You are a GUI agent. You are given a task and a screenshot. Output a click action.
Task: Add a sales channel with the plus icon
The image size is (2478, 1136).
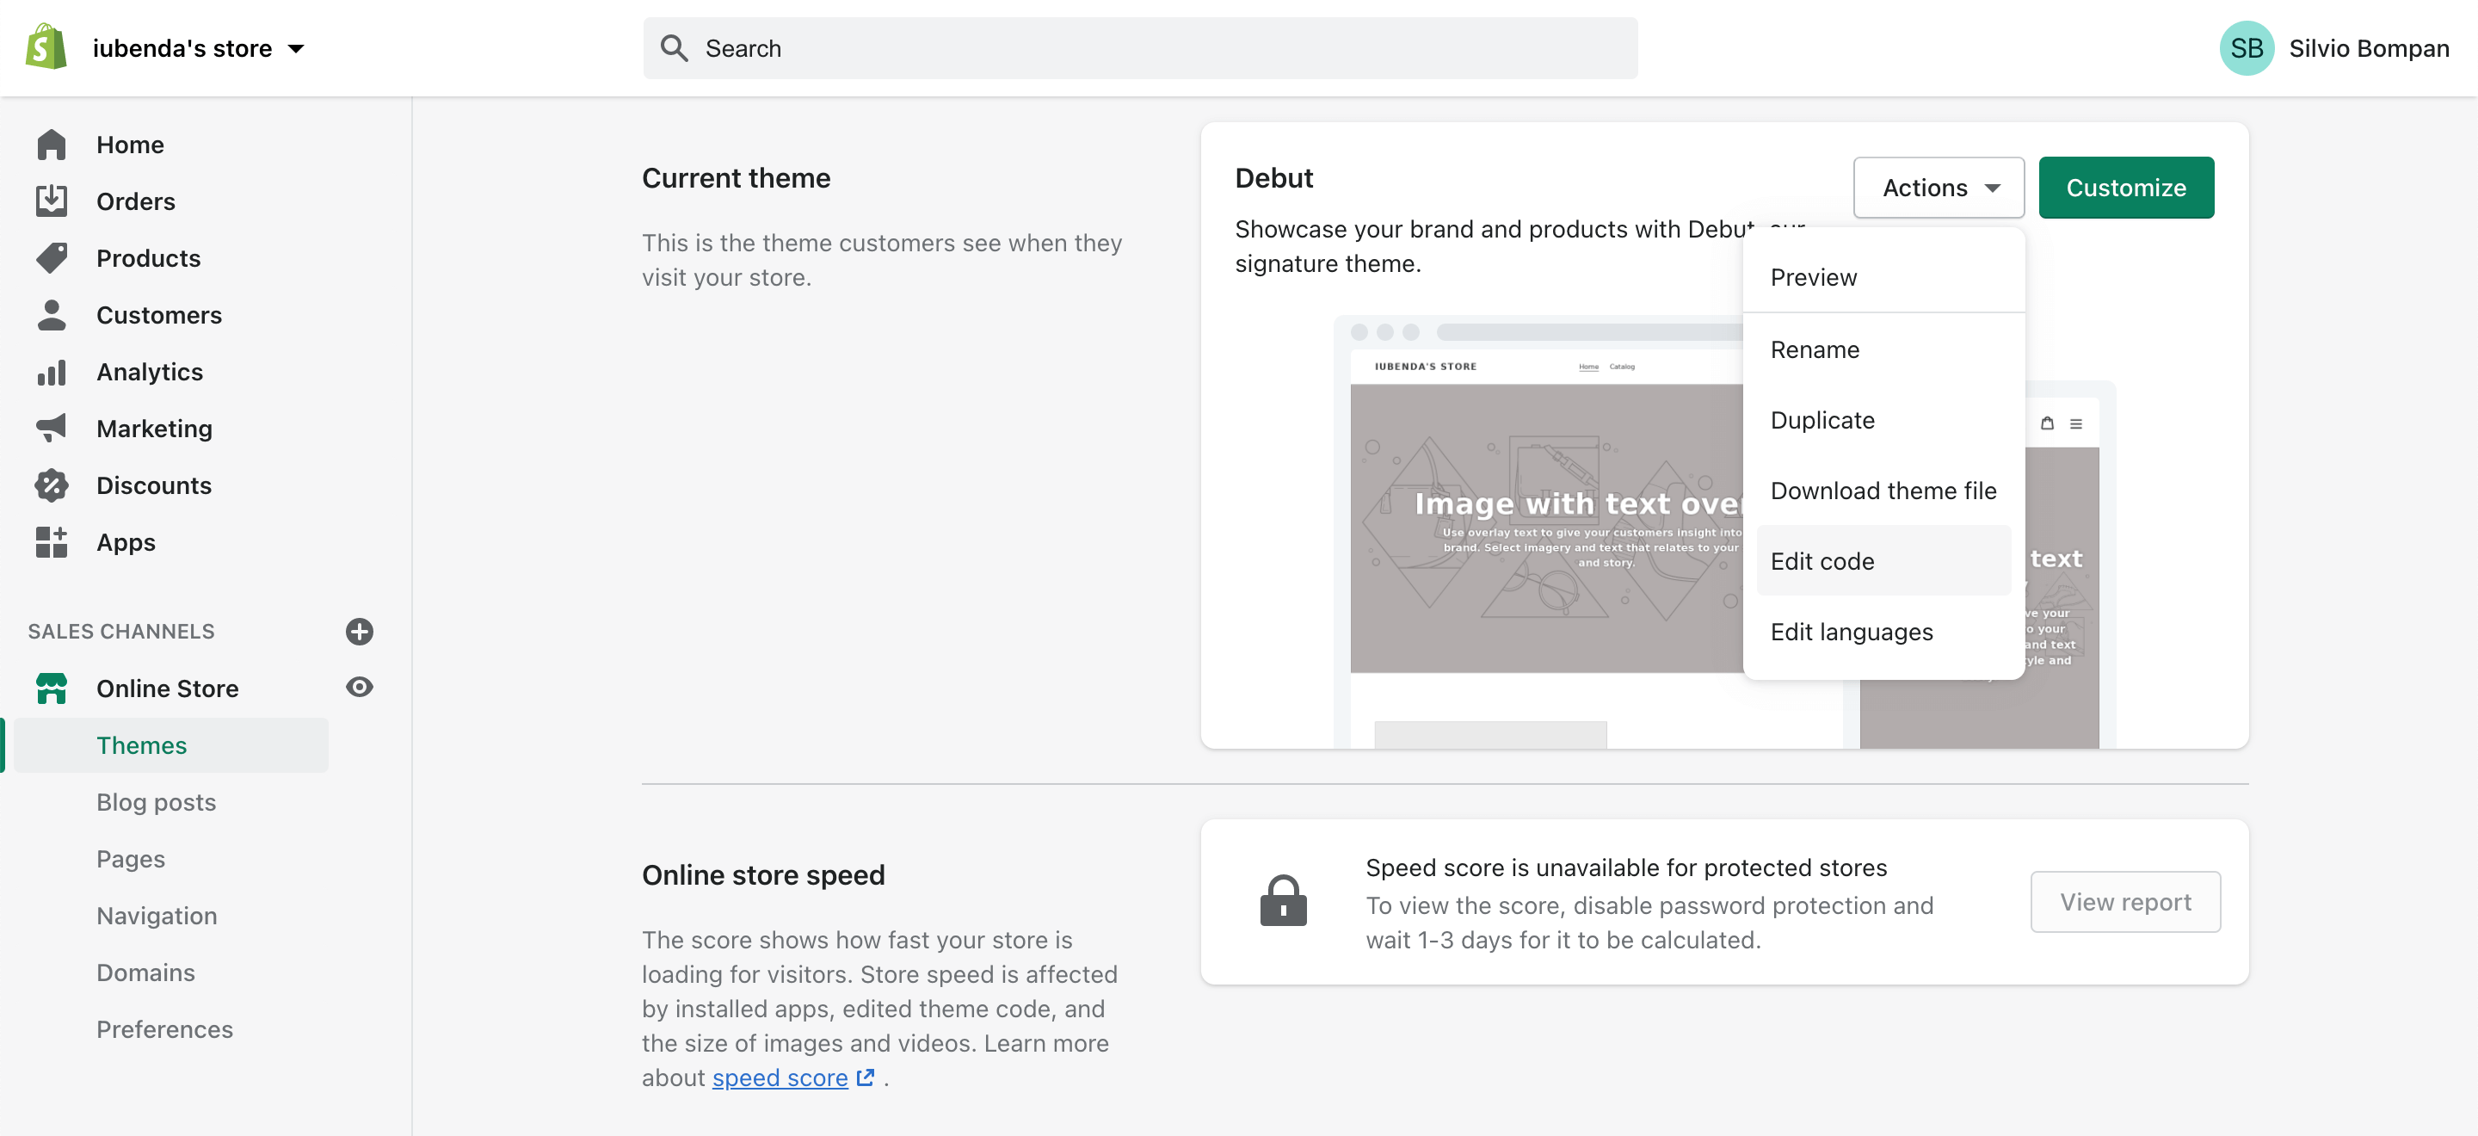360,632
